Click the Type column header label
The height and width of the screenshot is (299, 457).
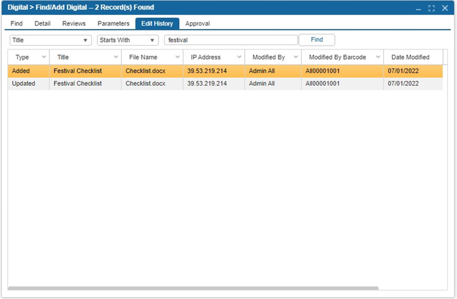point(22,57)
